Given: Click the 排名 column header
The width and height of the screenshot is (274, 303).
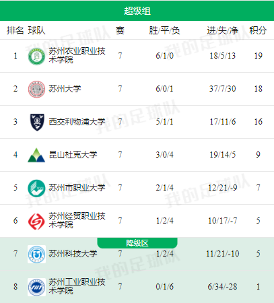Looking at the screenshot, I should [15, 30].
